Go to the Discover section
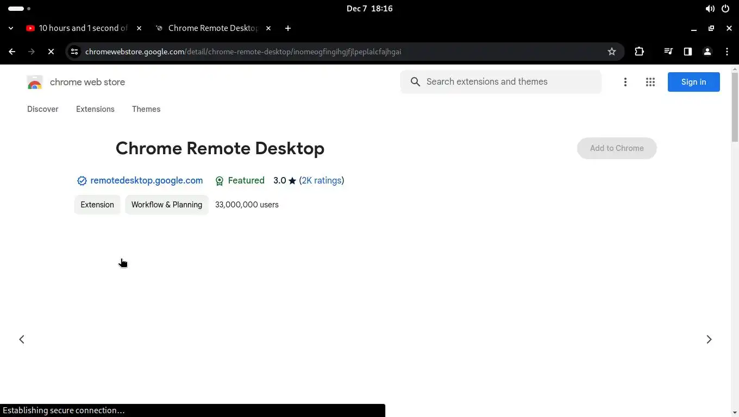The image size is (739, 417). click(43, 109)
